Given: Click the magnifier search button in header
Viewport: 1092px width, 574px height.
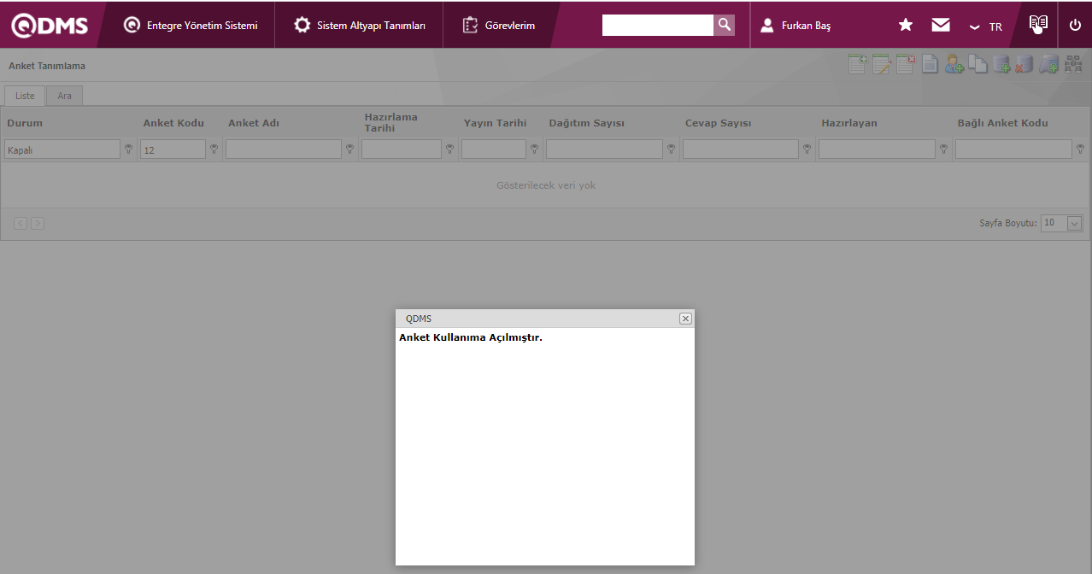Looking at the screenshot, I should coord(724,25).
